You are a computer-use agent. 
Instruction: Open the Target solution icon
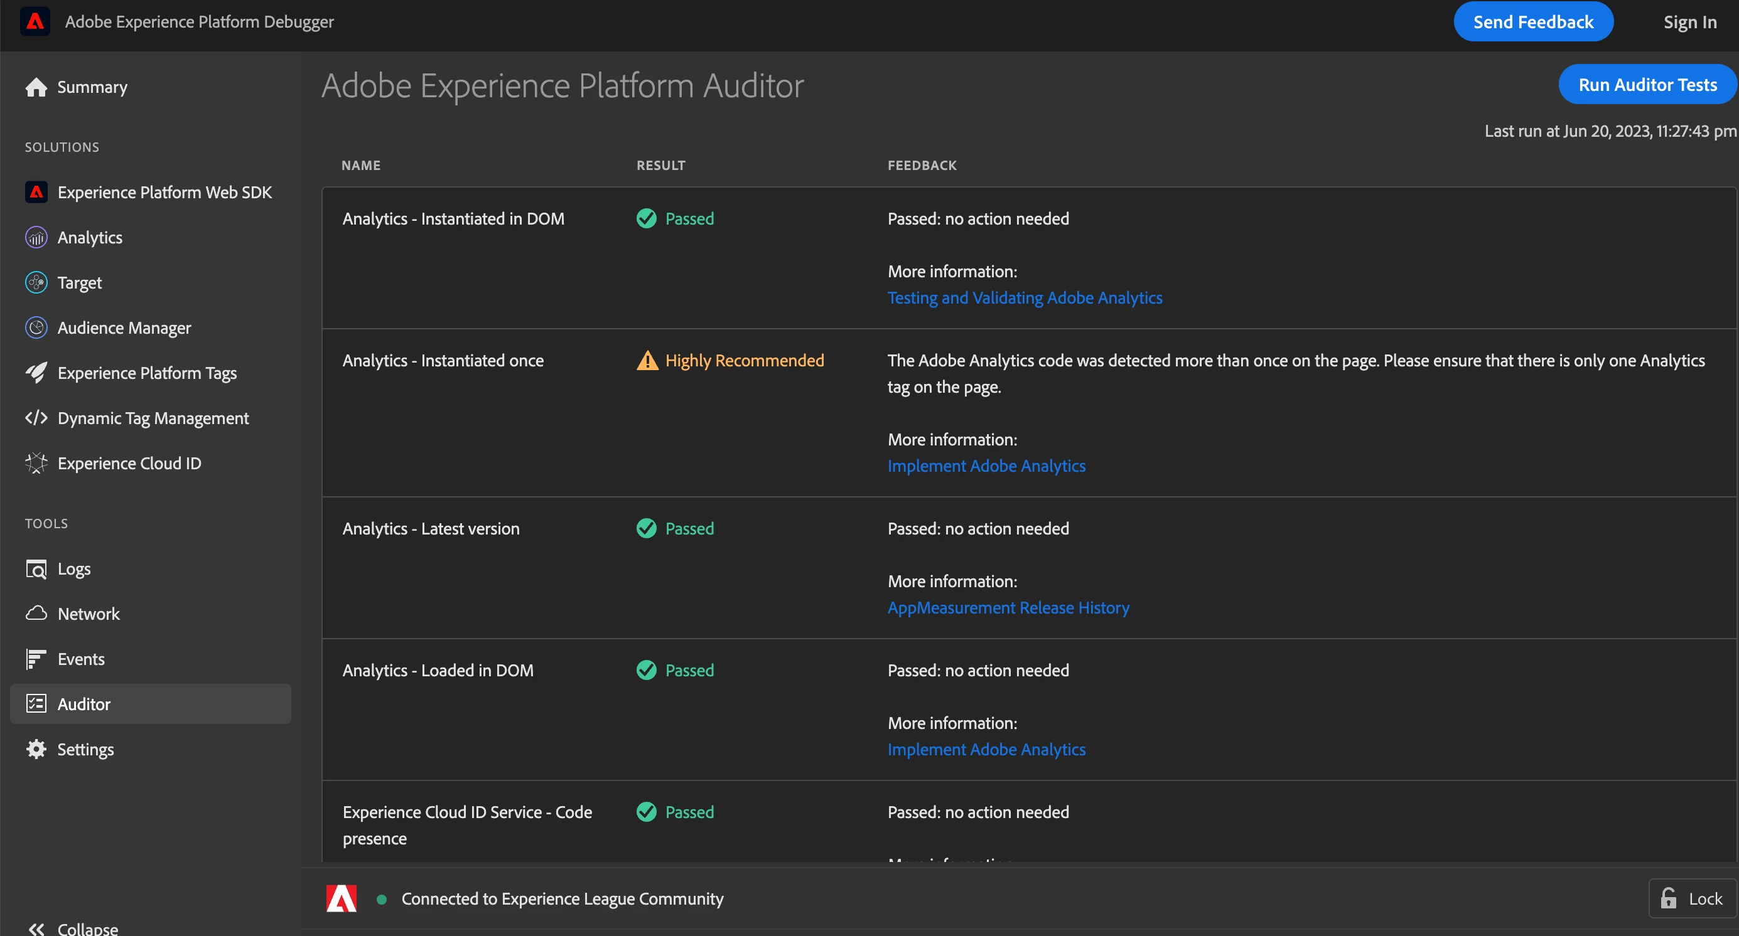pos(36,282)
